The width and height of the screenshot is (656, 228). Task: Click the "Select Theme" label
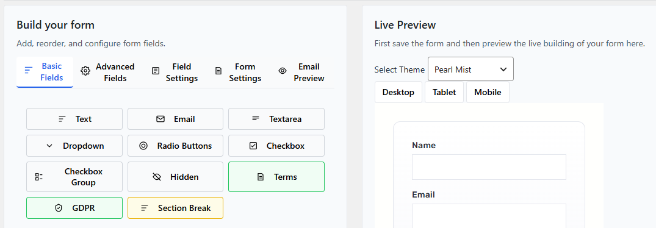pyautogui.click(x=400, y=69)
